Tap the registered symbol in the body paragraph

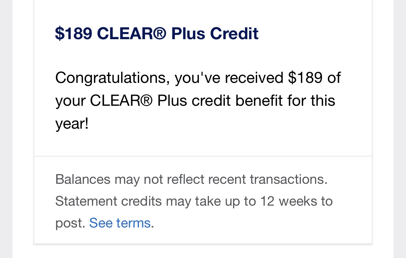[146, 101]
